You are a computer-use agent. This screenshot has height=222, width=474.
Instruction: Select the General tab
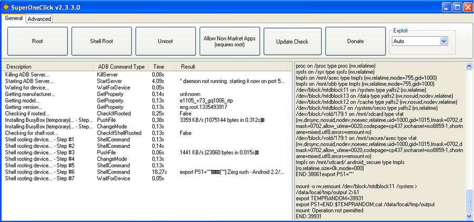14,18
